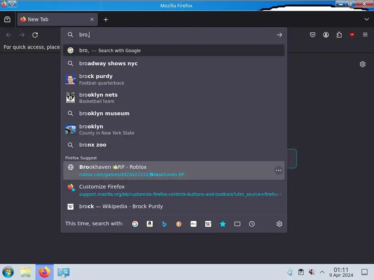
Task: Search this time with Google icon
Action: 135,224
